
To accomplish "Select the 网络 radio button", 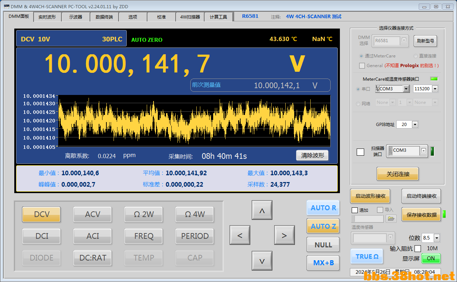I will [358, 104].
